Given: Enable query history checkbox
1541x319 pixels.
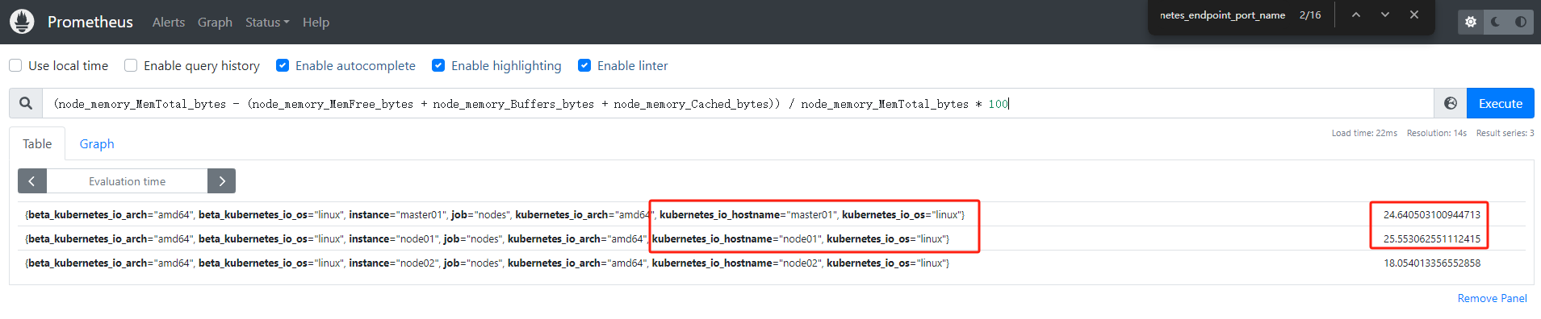Looking at the screenshot, I should [131, 65].
